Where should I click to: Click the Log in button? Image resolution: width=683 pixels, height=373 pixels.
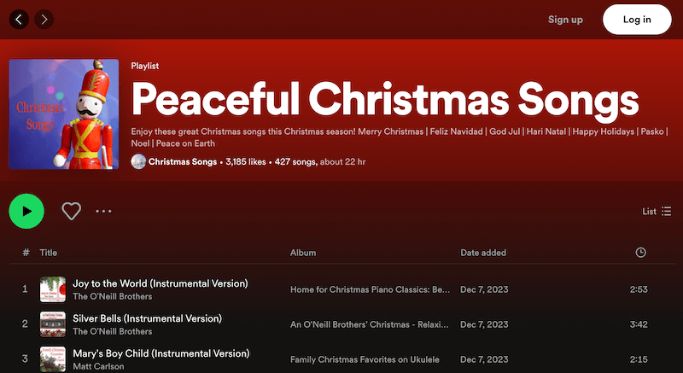click(x=637, y=20)
